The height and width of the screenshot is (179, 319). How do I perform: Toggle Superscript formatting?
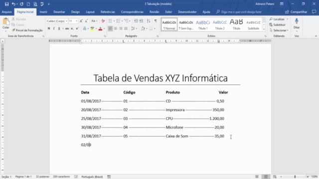click(x=77, y=28)
